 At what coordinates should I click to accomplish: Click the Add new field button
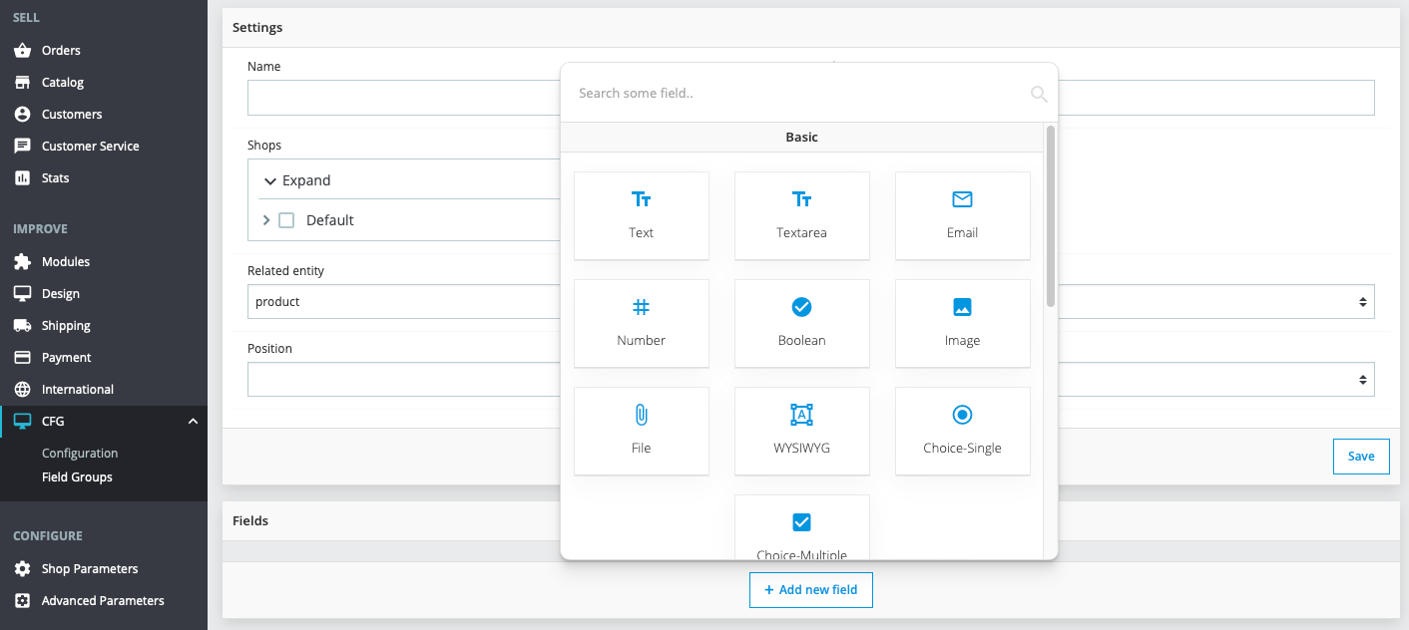tap(810, 589)
